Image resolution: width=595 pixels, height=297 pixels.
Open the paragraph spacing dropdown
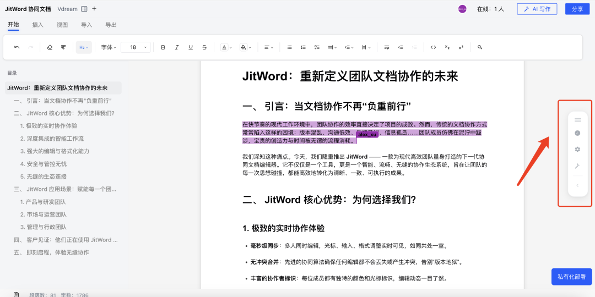coord(366,47)
